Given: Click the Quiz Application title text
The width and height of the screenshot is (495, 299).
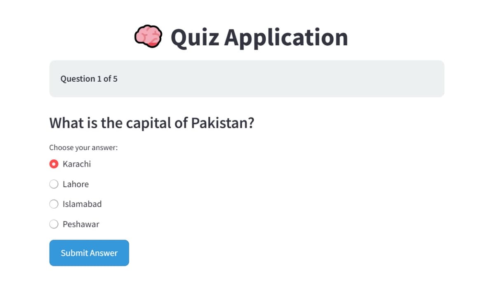Looking at the screenshot, I should pos(259,37).
